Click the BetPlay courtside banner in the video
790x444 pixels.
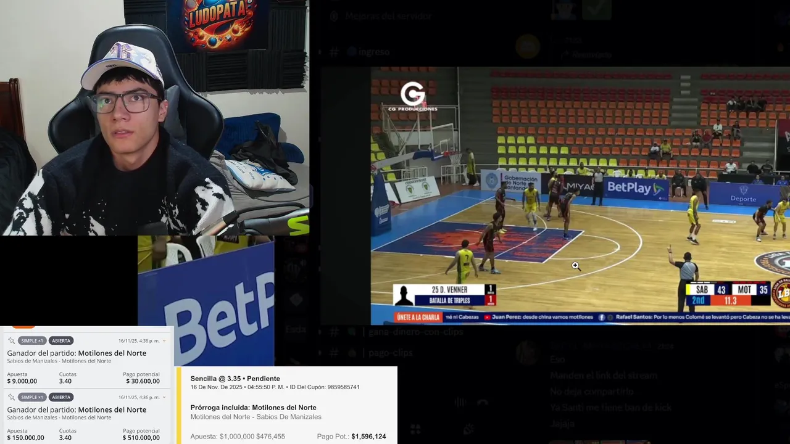point(636,188)
